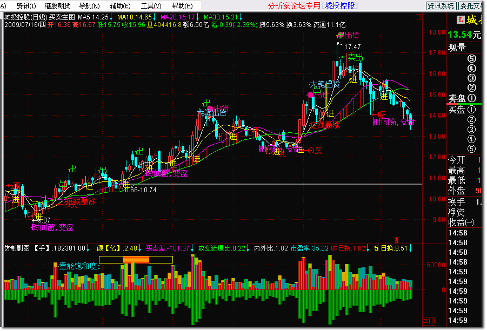
Task: Click the cyan down arrow after MA5:14.25
Action: coord(111,17)
